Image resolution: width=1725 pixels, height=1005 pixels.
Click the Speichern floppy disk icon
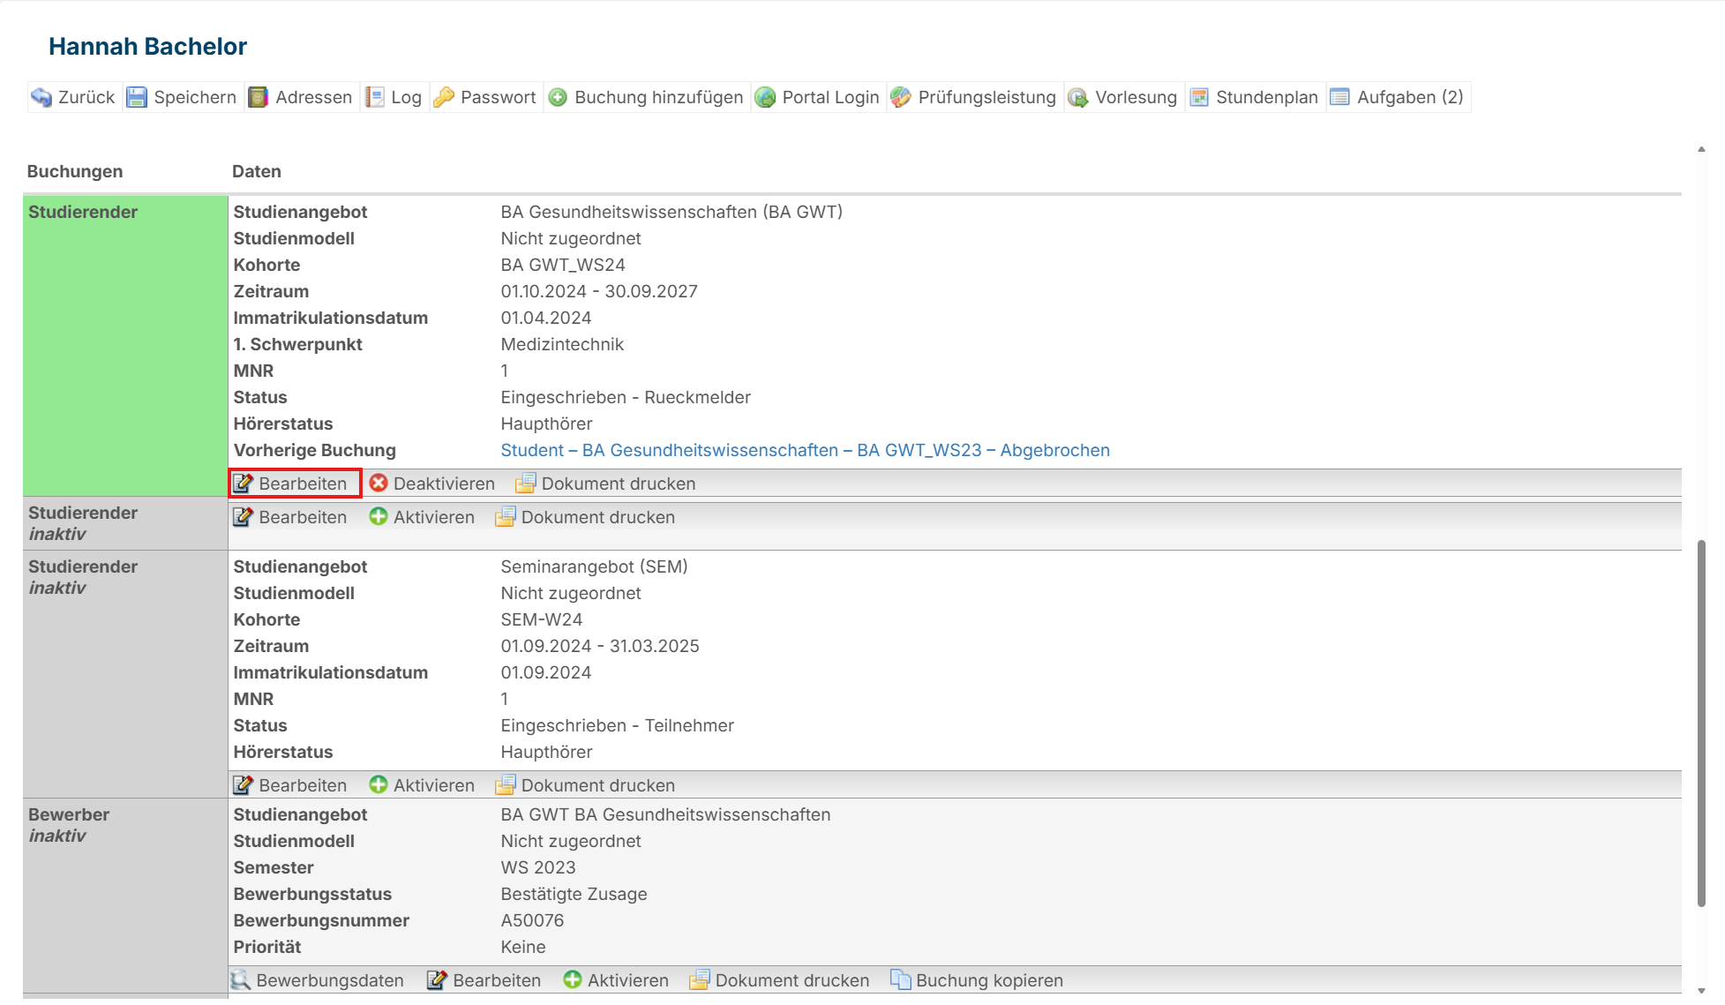pyautogui.click(x=137, y=97)
